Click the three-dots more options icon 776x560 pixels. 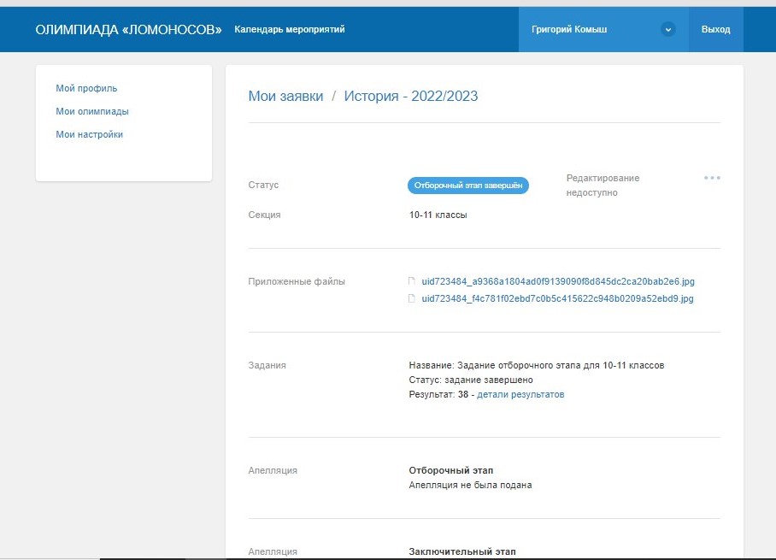tap(712, 178)
